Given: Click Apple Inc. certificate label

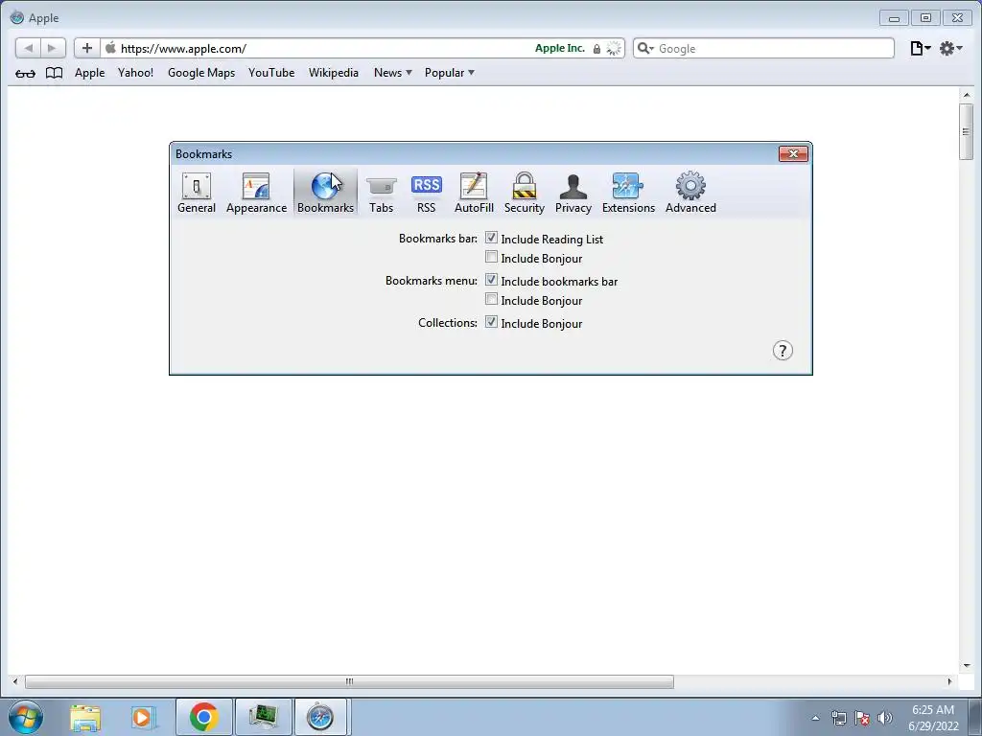Looking at the screenshot, I should [x=559, y=48].
